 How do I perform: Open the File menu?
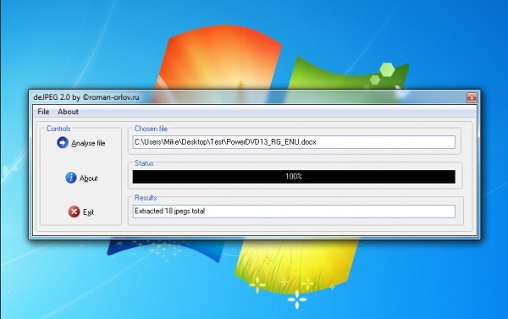(x=43, y=112)
